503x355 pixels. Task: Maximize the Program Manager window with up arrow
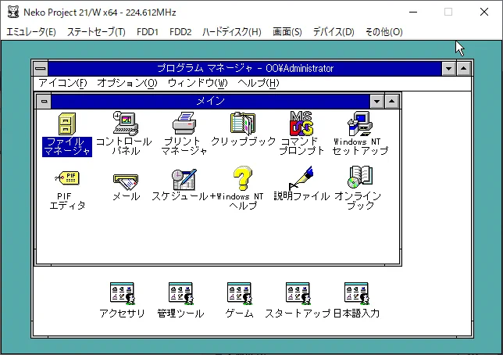tap(463, 69)
